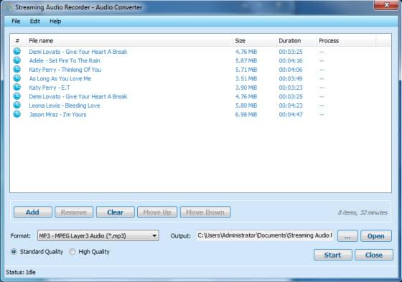The width and height of the screenshot is (402, 282).
Task: Select the row 'Katy Perry - E.T'
Action: point(200,88)
